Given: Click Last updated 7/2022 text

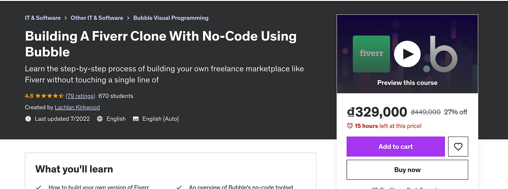Looking at the screenshot, I should pos(62,119).
